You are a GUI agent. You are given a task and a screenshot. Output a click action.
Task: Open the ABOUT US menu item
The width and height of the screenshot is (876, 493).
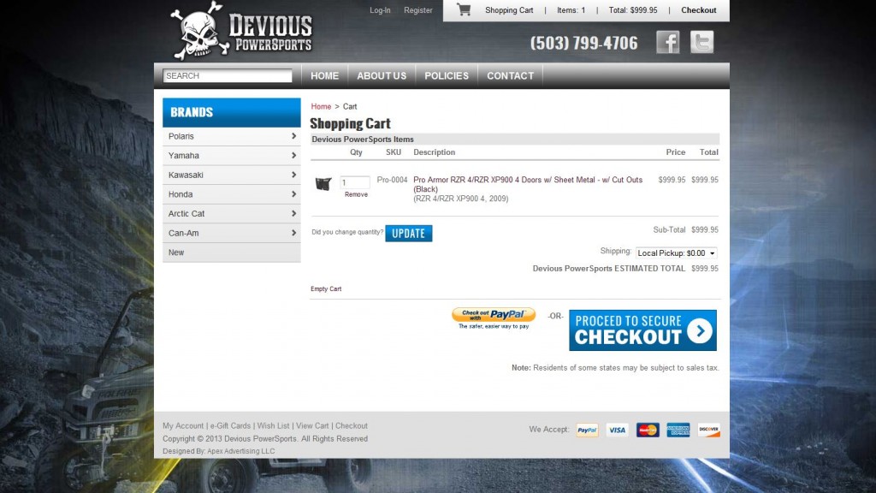tap(382, 75)
